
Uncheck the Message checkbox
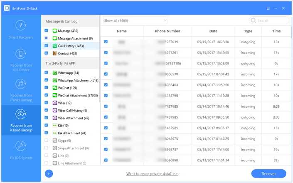point(47,31)
